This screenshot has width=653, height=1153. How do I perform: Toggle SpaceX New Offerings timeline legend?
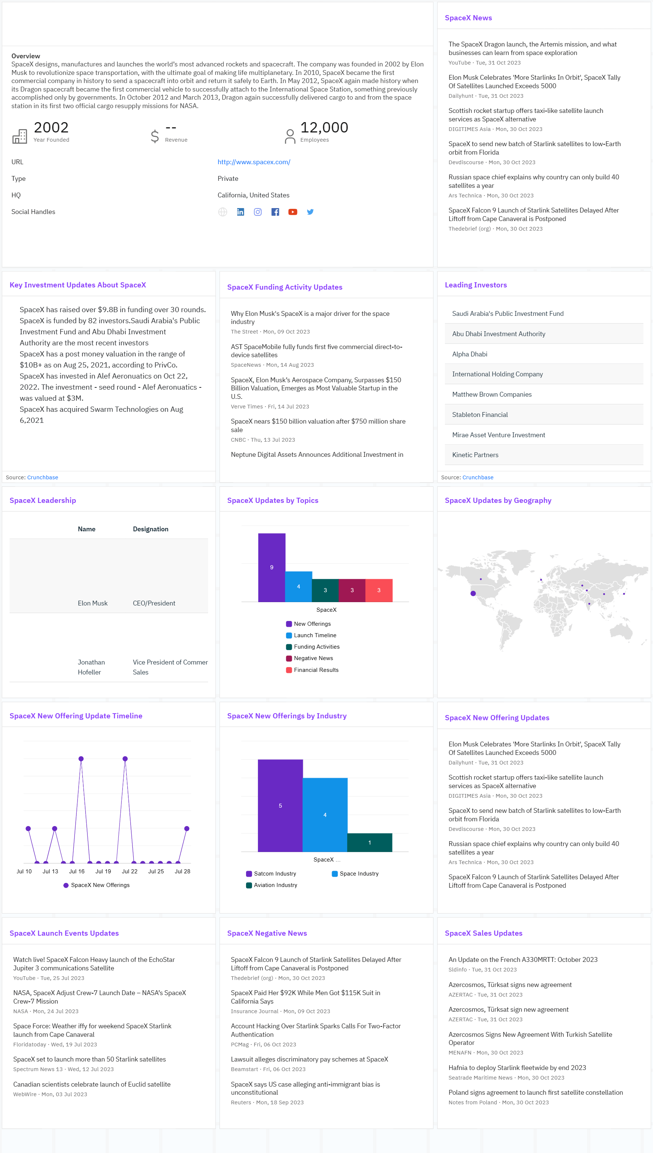96,885
